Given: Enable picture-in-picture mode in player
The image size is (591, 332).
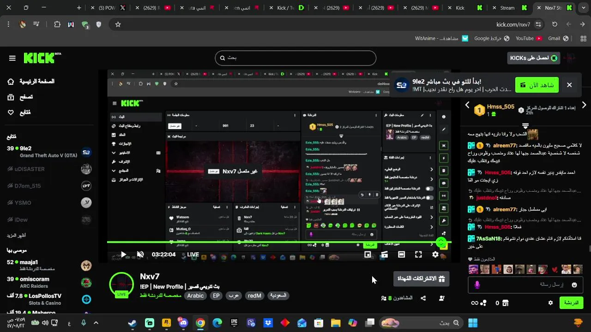Looking at the screenshot, I should (x=368, y=255).
